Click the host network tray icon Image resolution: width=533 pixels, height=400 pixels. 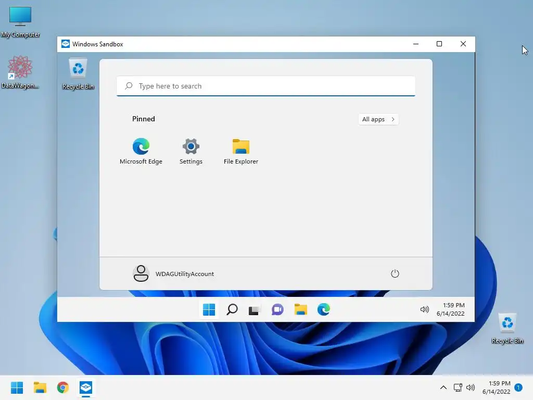click(458, 387)
